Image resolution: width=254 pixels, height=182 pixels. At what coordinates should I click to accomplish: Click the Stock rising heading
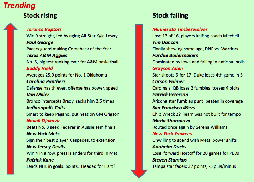point(40,16)
